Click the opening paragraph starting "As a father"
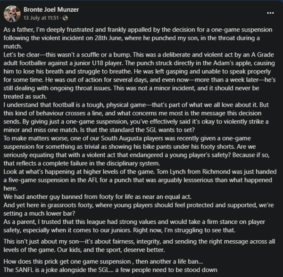 pyautogui.click(x=138, y=38)
